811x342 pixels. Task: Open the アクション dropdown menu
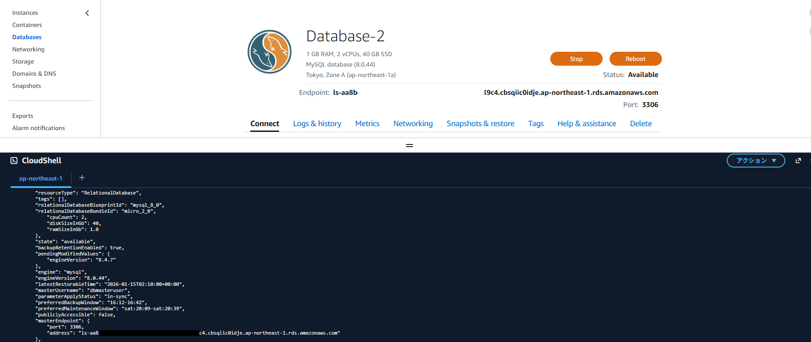756,161
